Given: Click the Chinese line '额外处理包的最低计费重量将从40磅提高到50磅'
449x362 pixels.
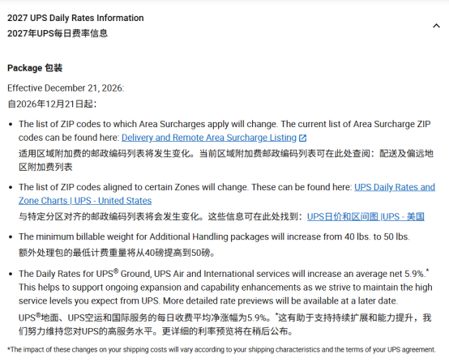Looking at the screenshot, I should [117, 253].
